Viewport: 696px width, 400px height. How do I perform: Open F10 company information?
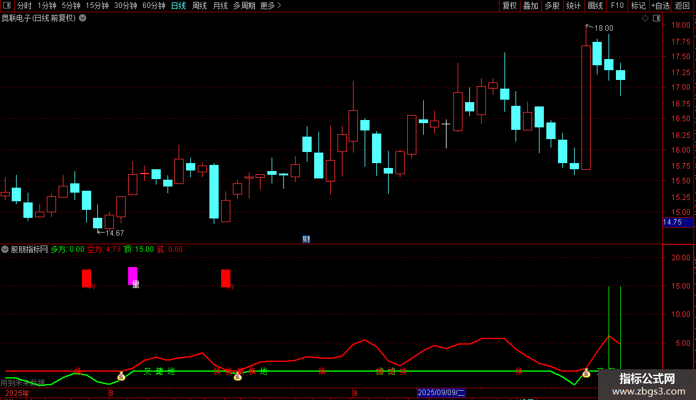(x=617, y=6)
